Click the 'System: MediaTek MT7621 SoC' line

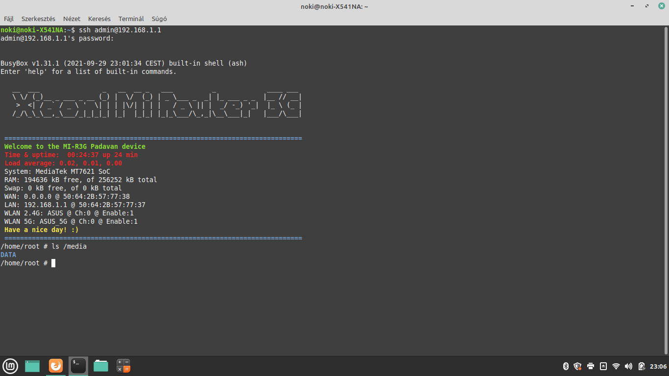click(57, 171)
